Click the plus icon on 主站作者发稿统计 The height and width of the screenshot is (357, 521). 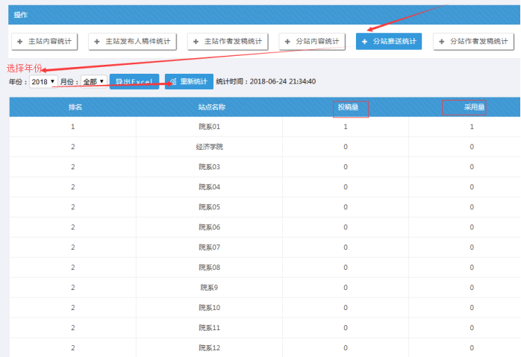coord(196,42)
